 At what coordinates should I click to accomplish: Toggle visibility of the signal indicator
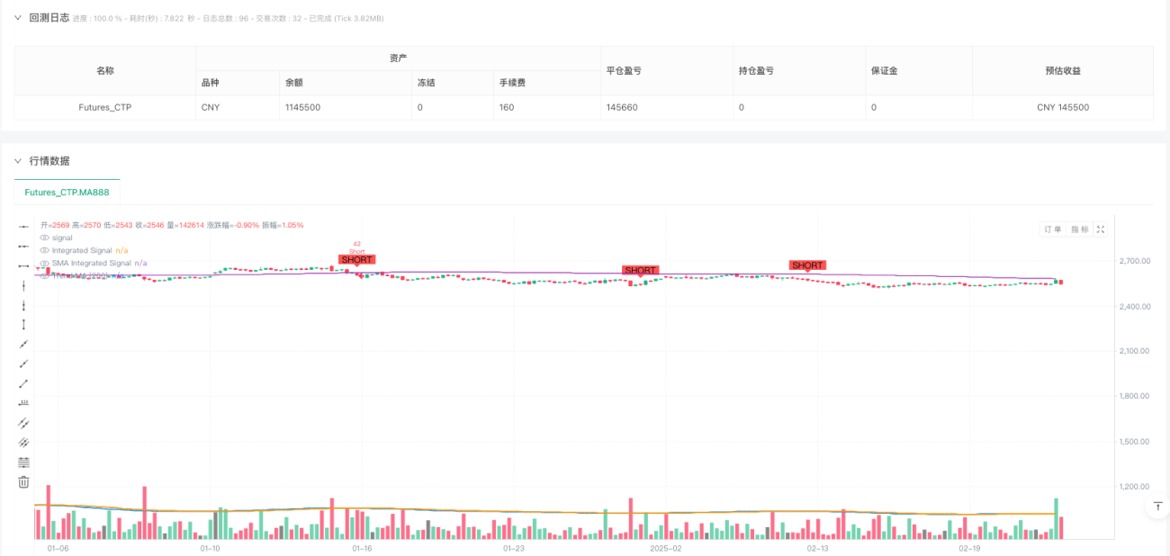pos(44,238)
